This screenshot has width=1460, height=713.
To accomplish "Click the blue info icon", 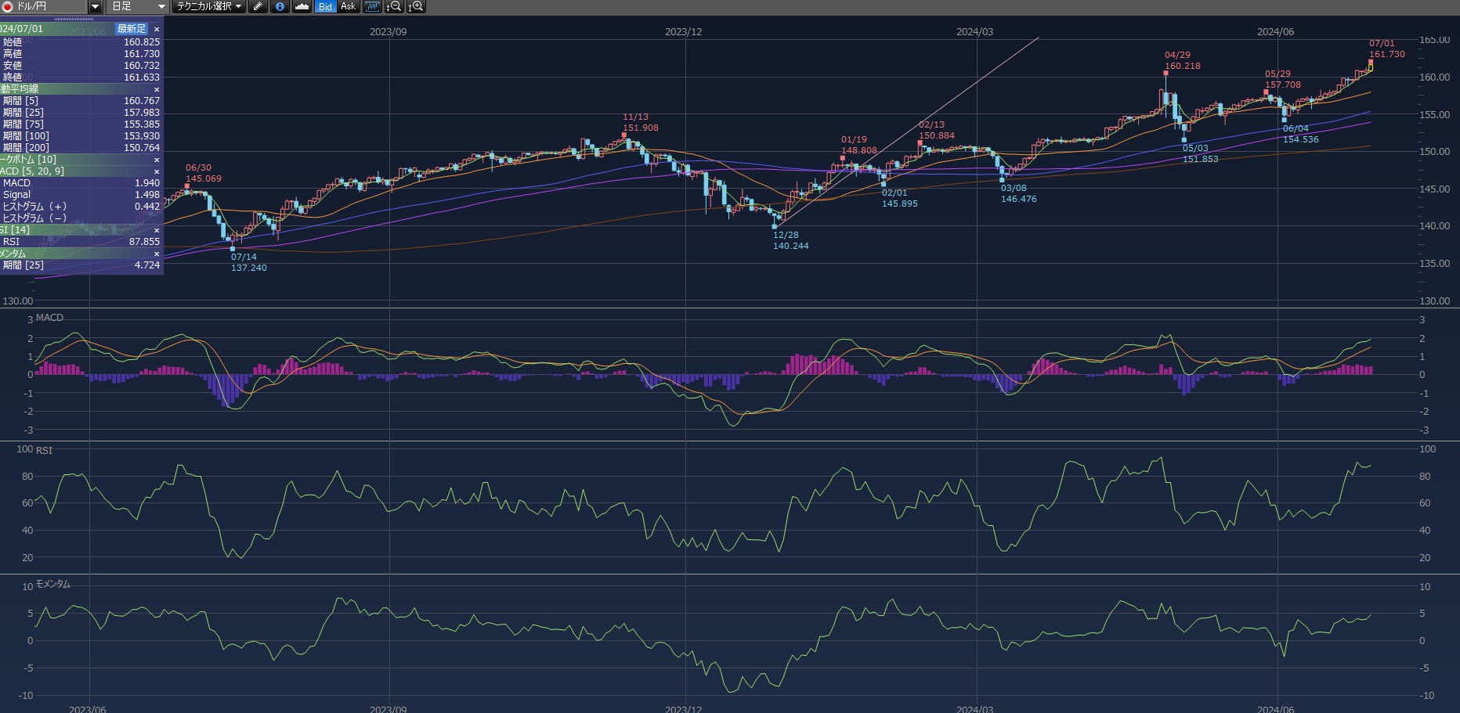I will tap(280, 6).
